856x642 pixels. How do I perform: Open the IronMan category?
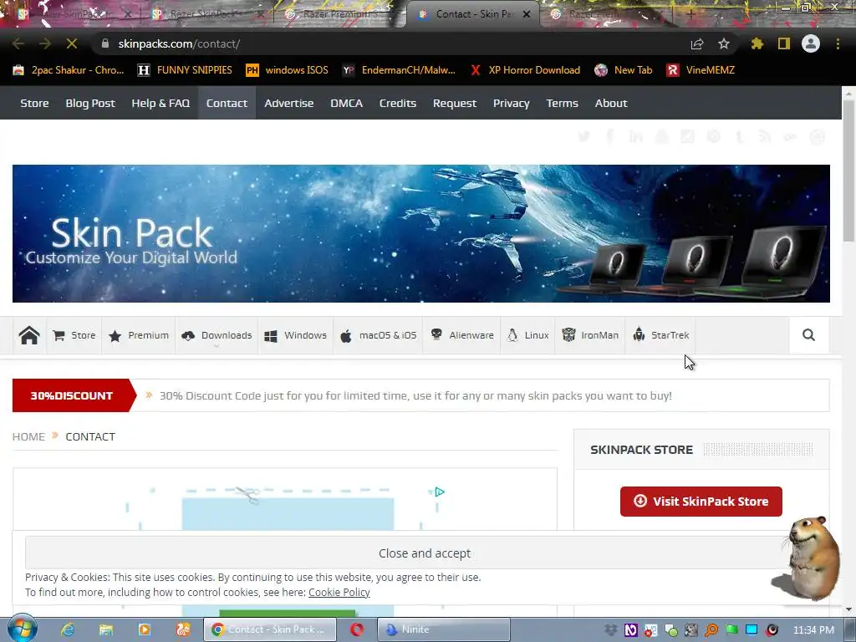[590, 335]
